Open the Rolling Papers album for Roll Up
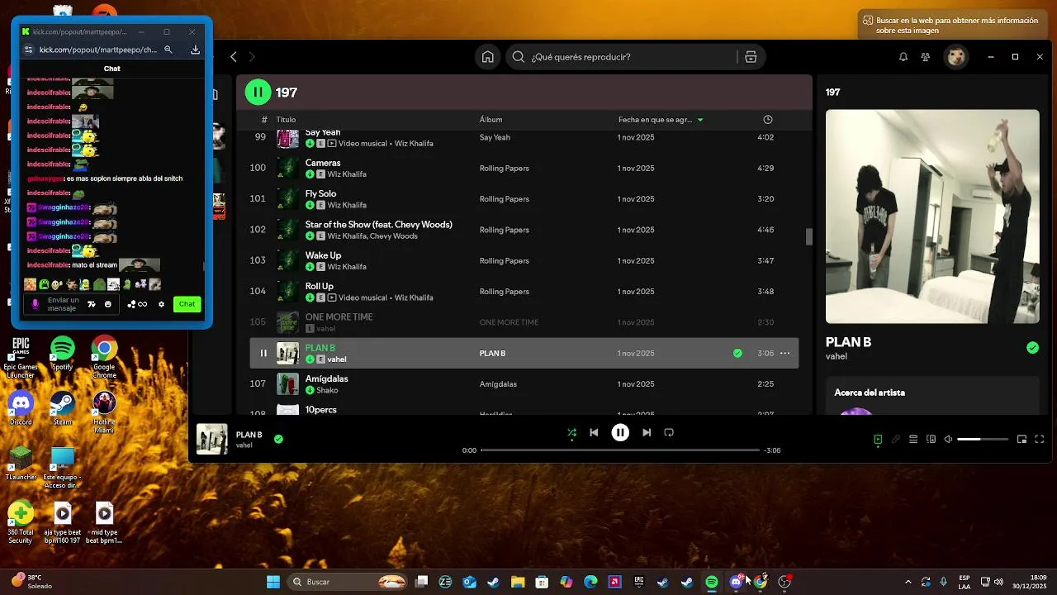1057x595 pixels. [504, 292]
